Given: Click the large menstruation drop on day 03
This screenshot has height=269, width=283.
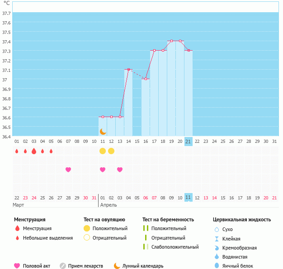Looking at the screenshot, I should (34, 151).
